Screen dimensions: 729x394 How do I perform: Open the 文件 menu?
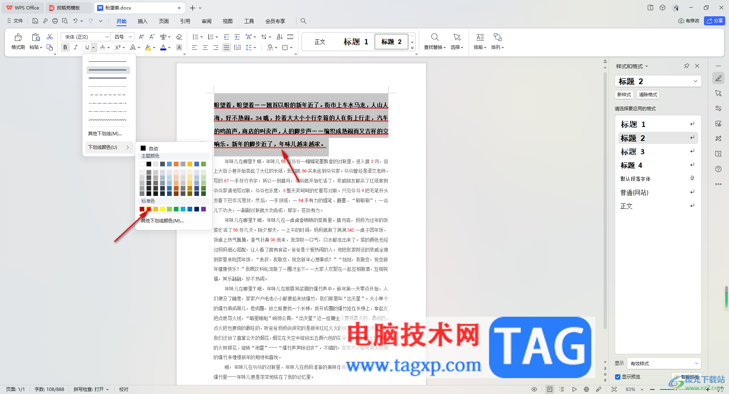tap(15, 21)
